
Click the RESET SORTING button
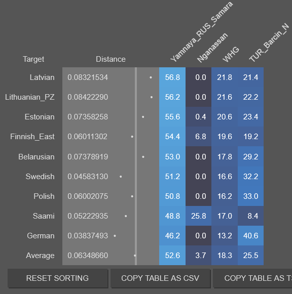pos(58,278)
